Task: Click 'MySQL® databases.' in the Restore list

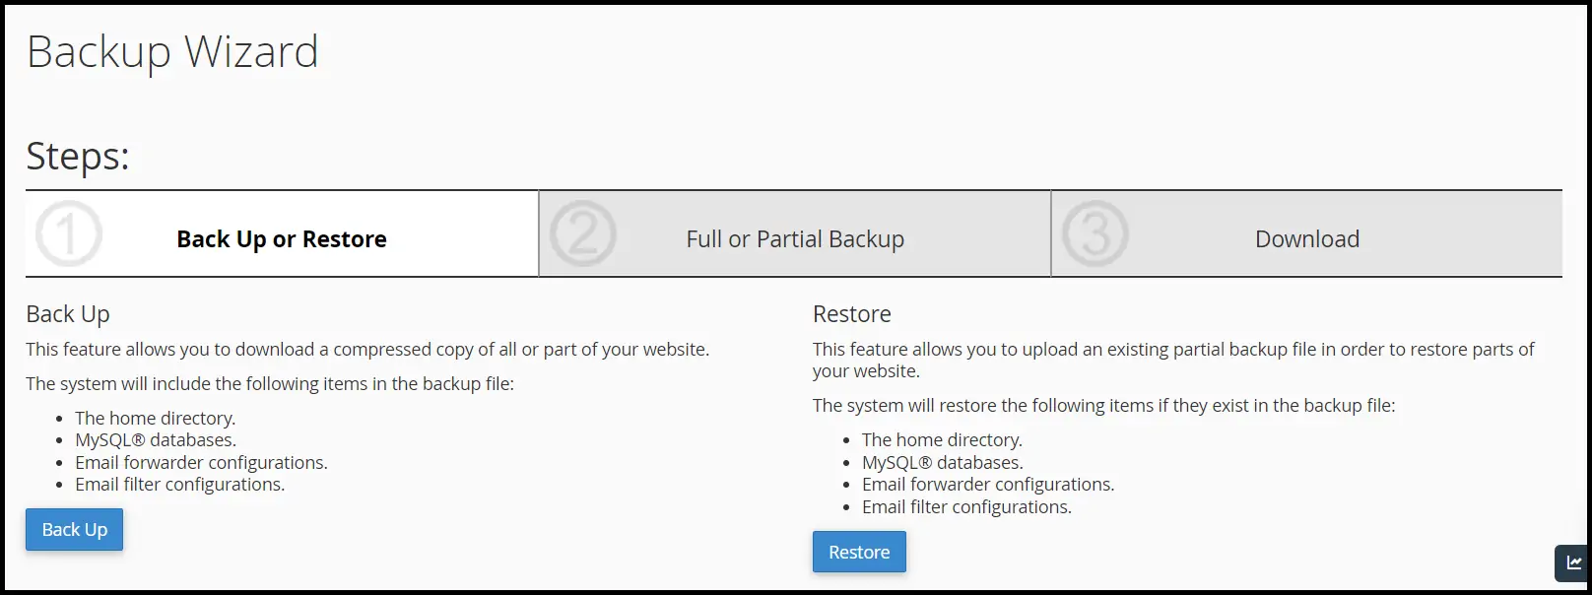Action: 942,463
